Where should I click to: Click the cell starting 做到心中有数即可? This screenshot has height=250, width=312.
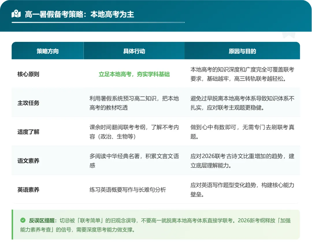pos(242,132)
